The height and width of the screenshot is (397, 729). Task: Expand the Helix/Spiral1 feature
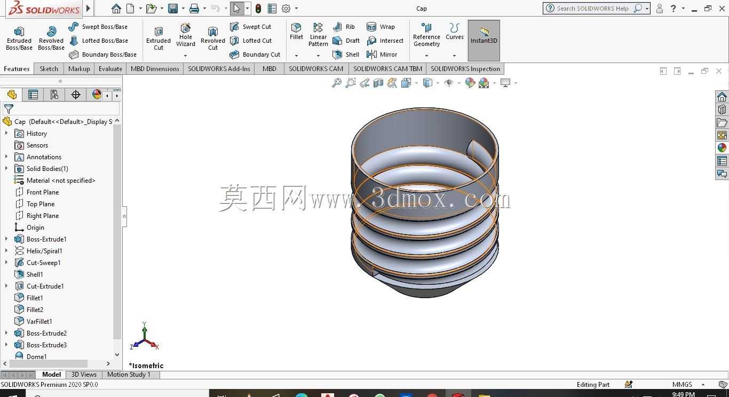click(x=6, y=251)
